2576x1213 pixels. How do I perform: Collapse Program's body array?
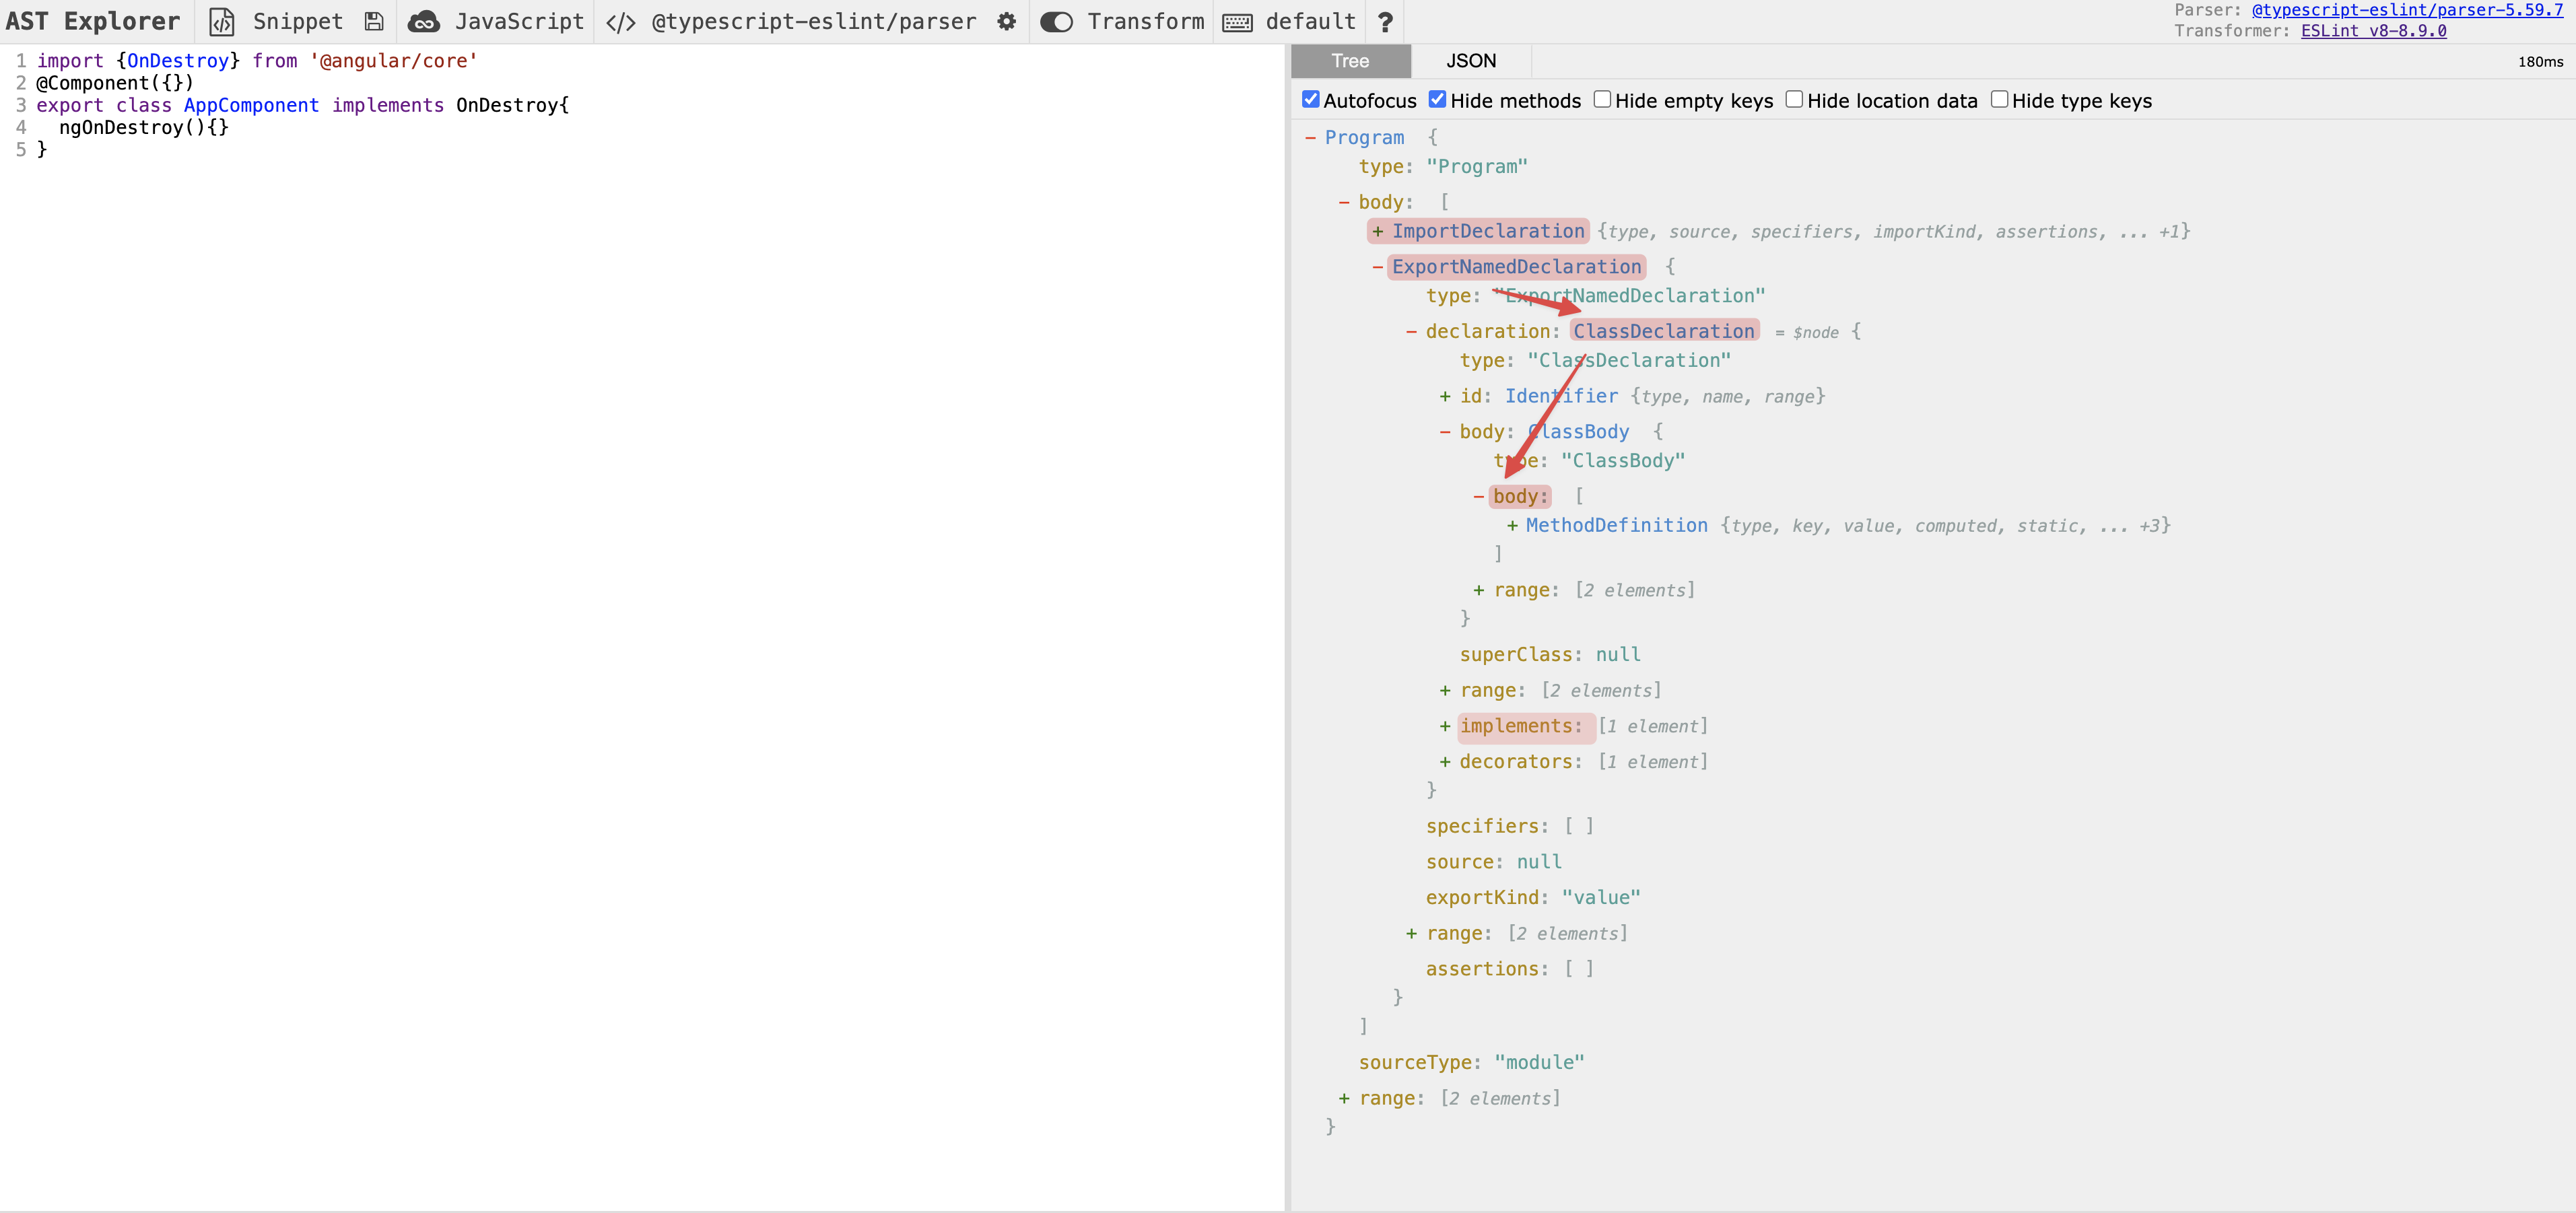pos(1344,202)
